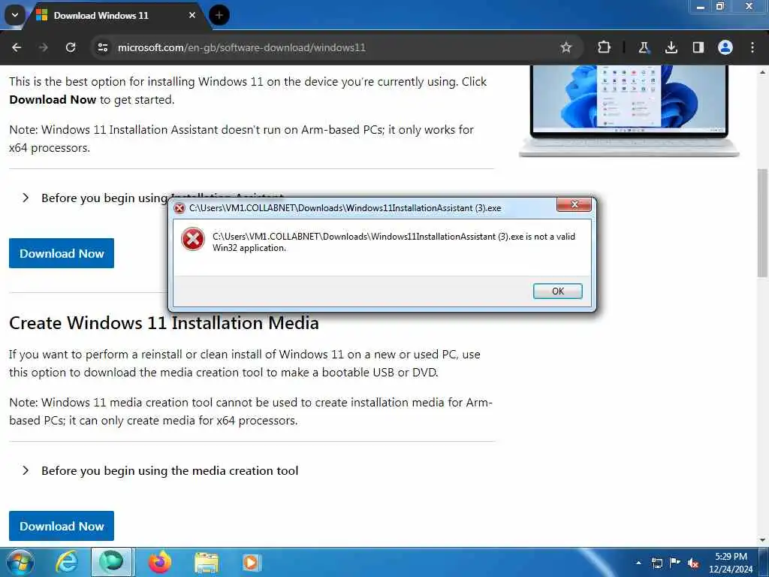Restore down the Chrome window
769x577 pixels.
click(x=720, y=7)
